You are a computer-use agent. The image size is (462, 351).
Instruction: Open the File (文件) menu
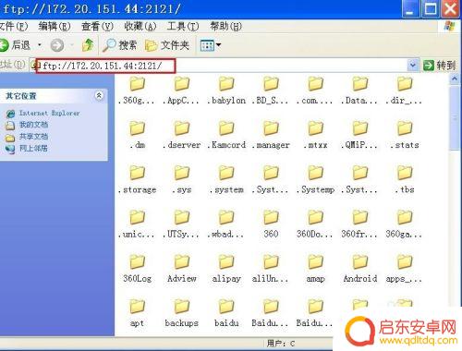(x=14, y=27)
